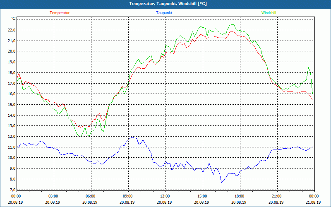Click the 03:00 time axis label

[x=53, y=196]
